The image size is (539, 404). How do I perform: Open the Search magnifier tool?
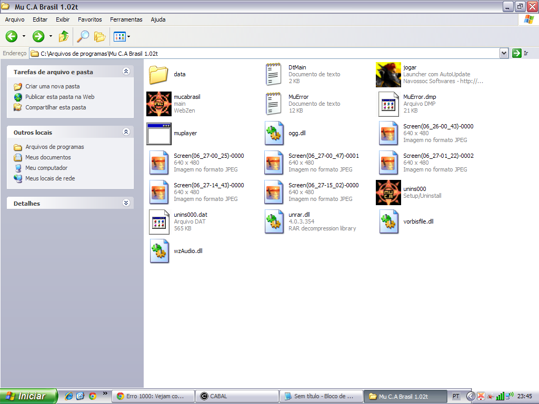[83, 36]
